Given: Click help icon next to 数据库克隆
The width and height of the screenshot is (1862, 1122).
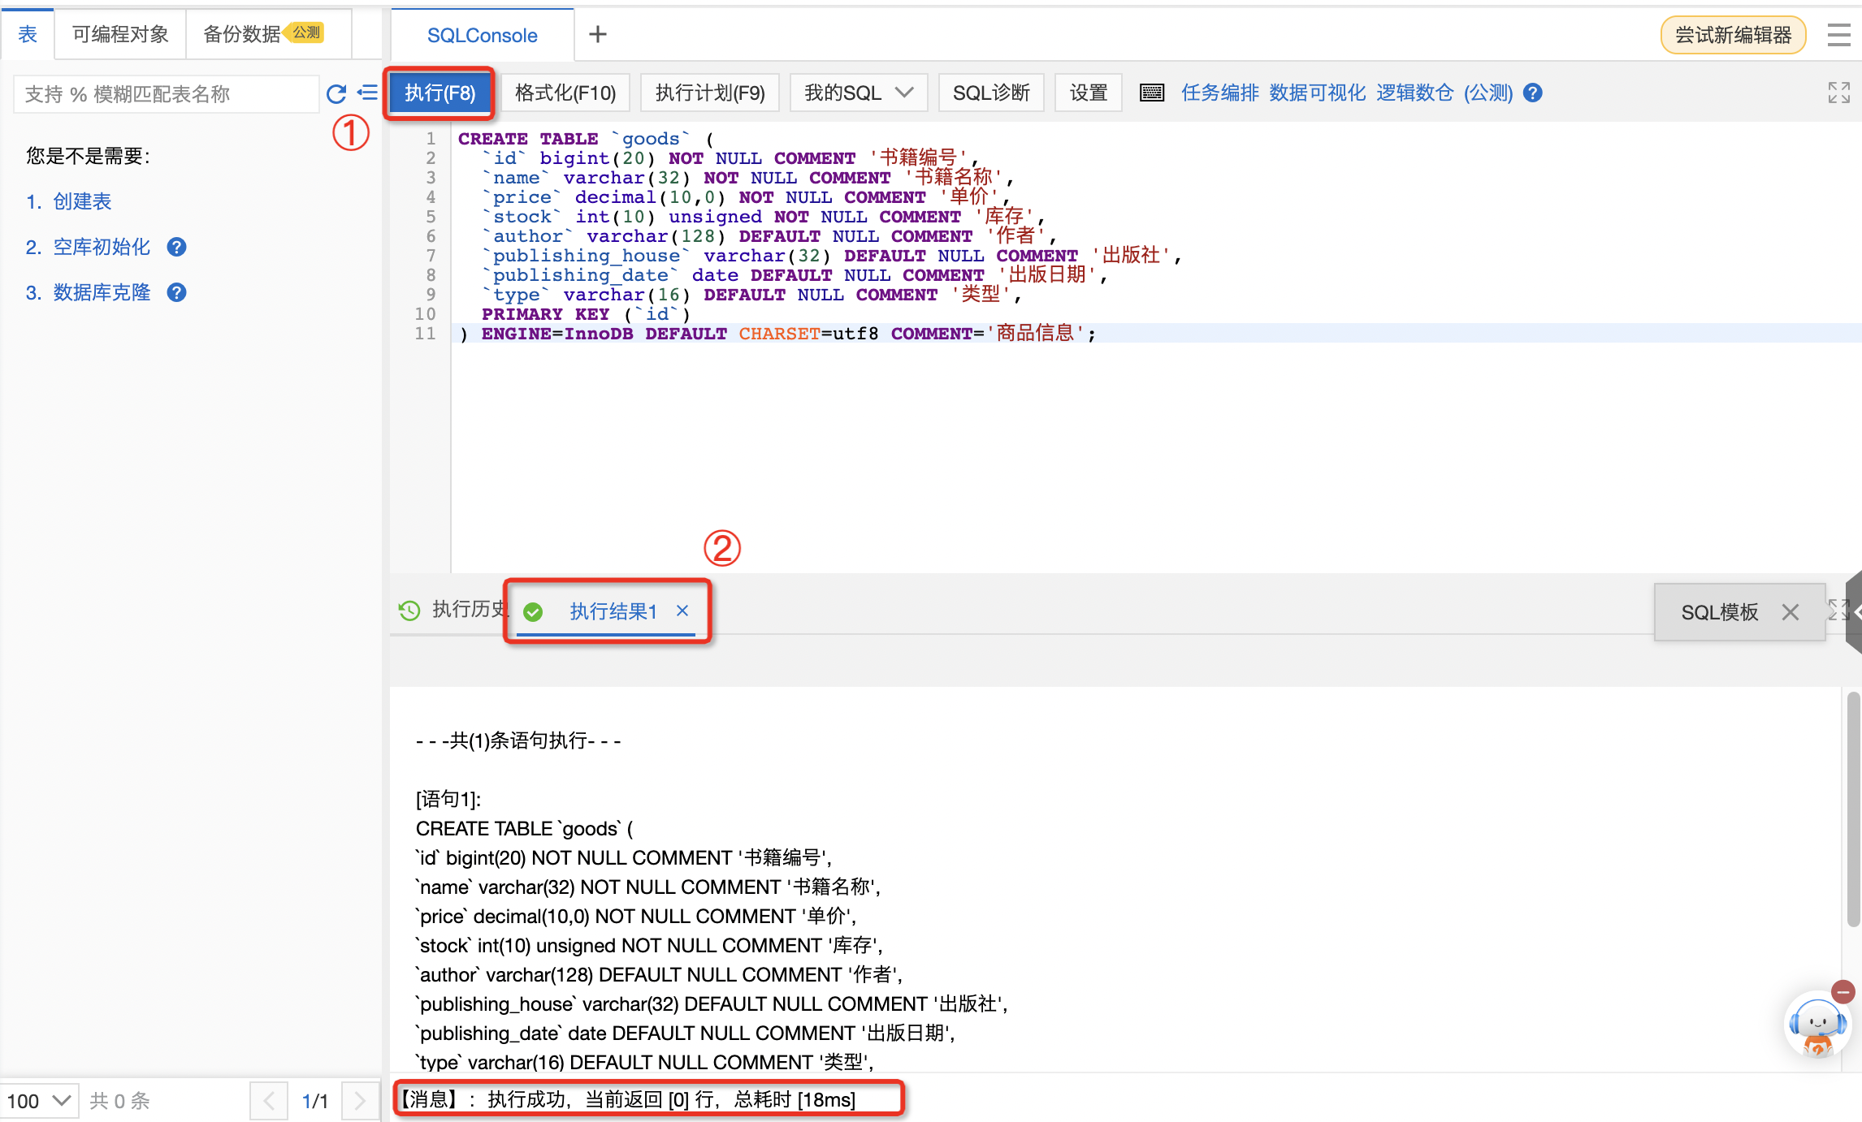Looking at the screenshot, I should (x=176, y=292).
